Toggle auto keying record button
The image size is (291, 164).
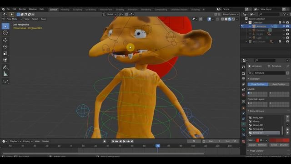(105, 141)
